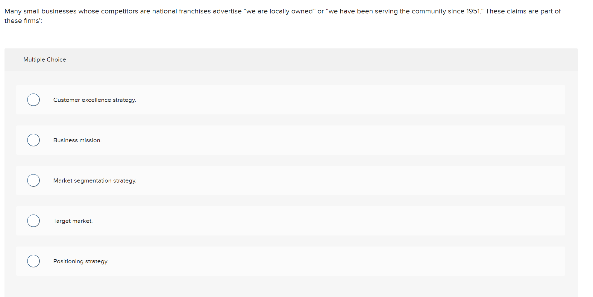Select the radio button for Business mission
The width and height of the screenshot is (593, 297).
click(x=33, y=140)
